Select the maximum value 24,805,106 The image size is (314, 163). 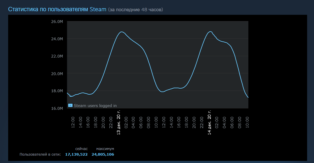point(103,154)
